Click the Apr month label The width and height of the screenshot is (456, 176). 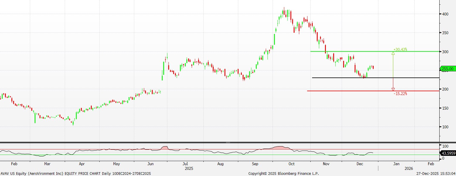82,164
